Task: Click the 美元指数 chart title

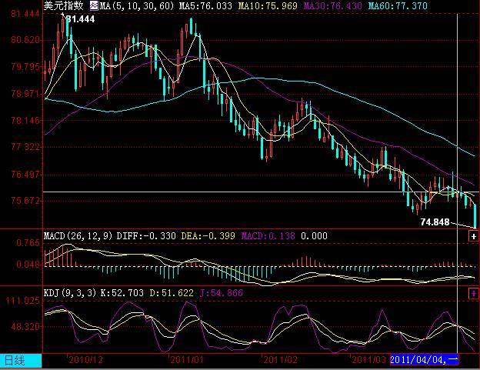Action: 63,5
